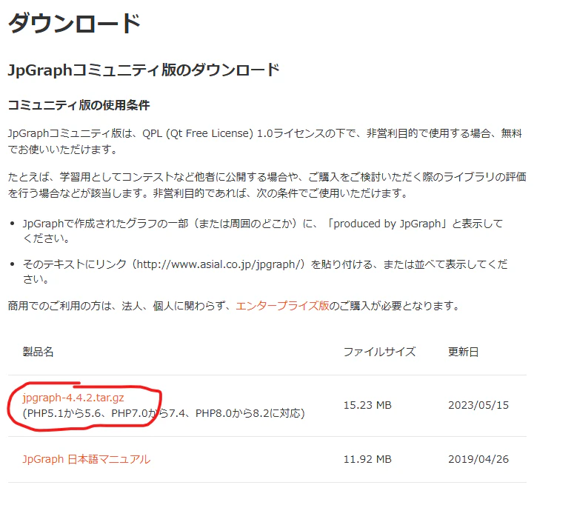Screen dimensions: 574x505
Task: Click the コミュニティ版の使用条件 subheading
Action: click(x=79, y=105)
